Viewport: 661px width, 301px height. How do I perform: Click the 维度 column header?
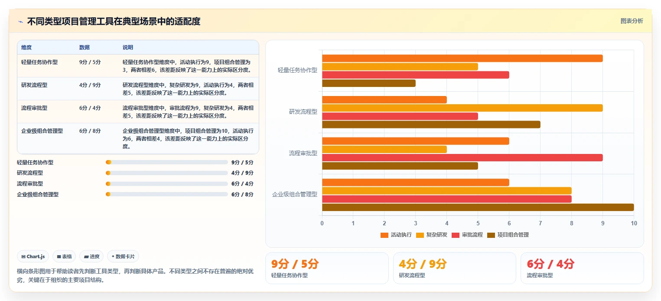point(26,47)
